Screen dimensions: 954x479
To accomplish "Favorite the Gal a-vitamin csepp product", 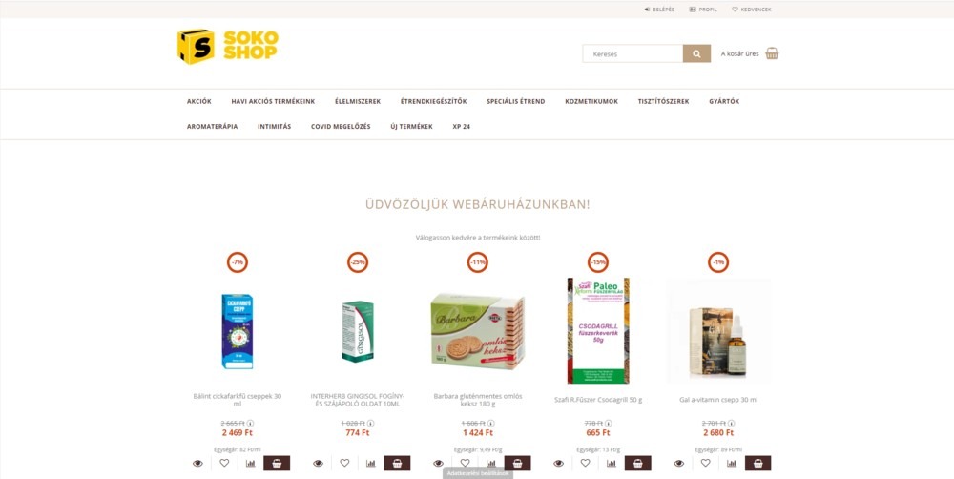I will [x=705, y=463].
